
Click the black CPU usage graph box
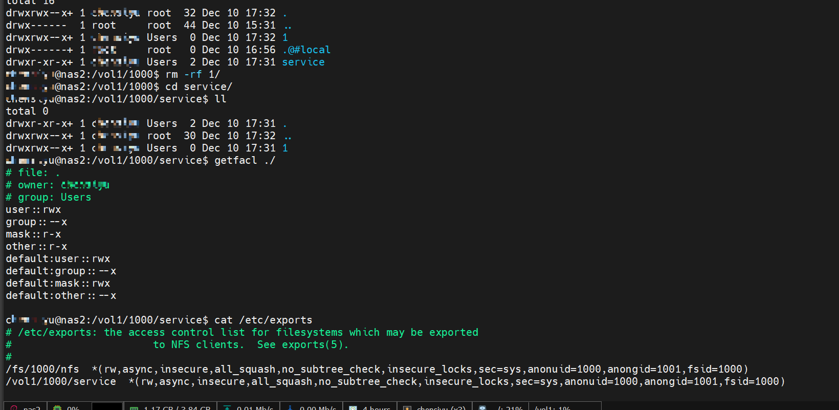pyautogui.click(x=107, y=406)
